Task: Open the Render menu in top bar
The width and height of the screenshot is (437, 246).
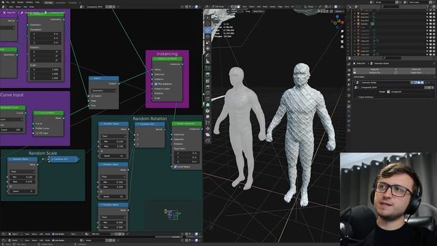Action: [x=20, y=2]
